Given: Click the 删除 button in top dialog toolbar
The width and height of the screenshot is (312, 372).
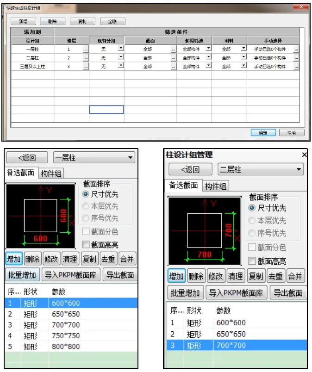Looking at the screenshot, I should [x=52, y=21].
